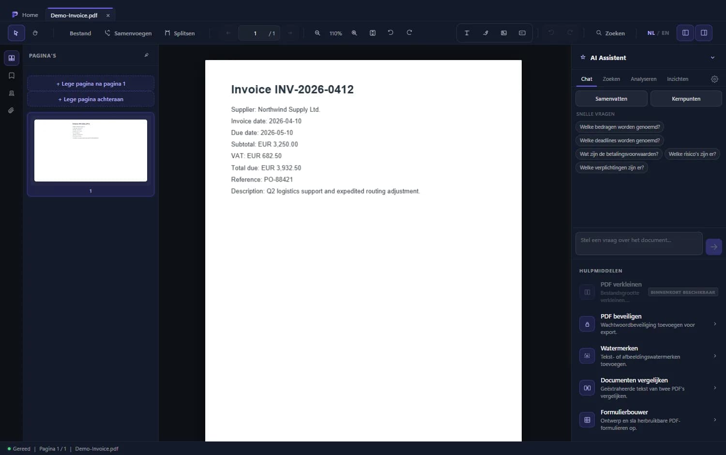Toggle the left sidebar panel visibility
The image size is (726, 455).
pyautogui.click(x=685, y=33)
